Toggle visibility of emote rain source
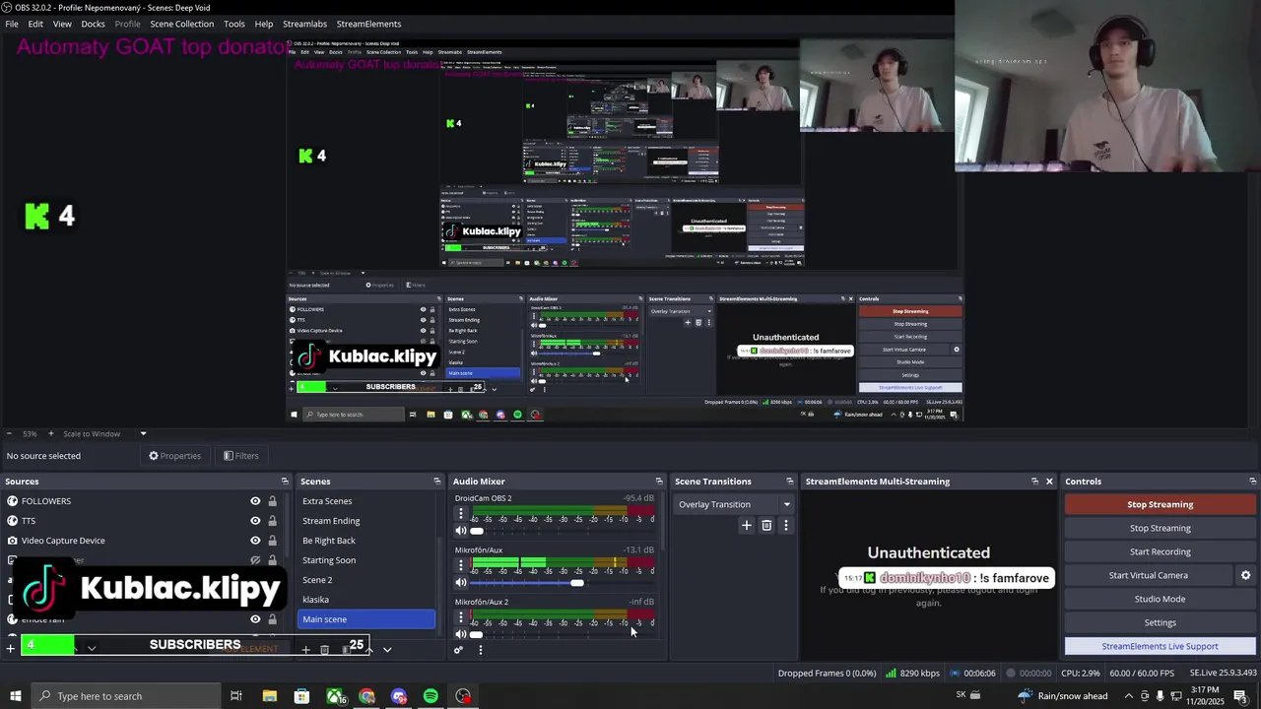This screenshot has height=709, width=1261. tap(255, 619)
